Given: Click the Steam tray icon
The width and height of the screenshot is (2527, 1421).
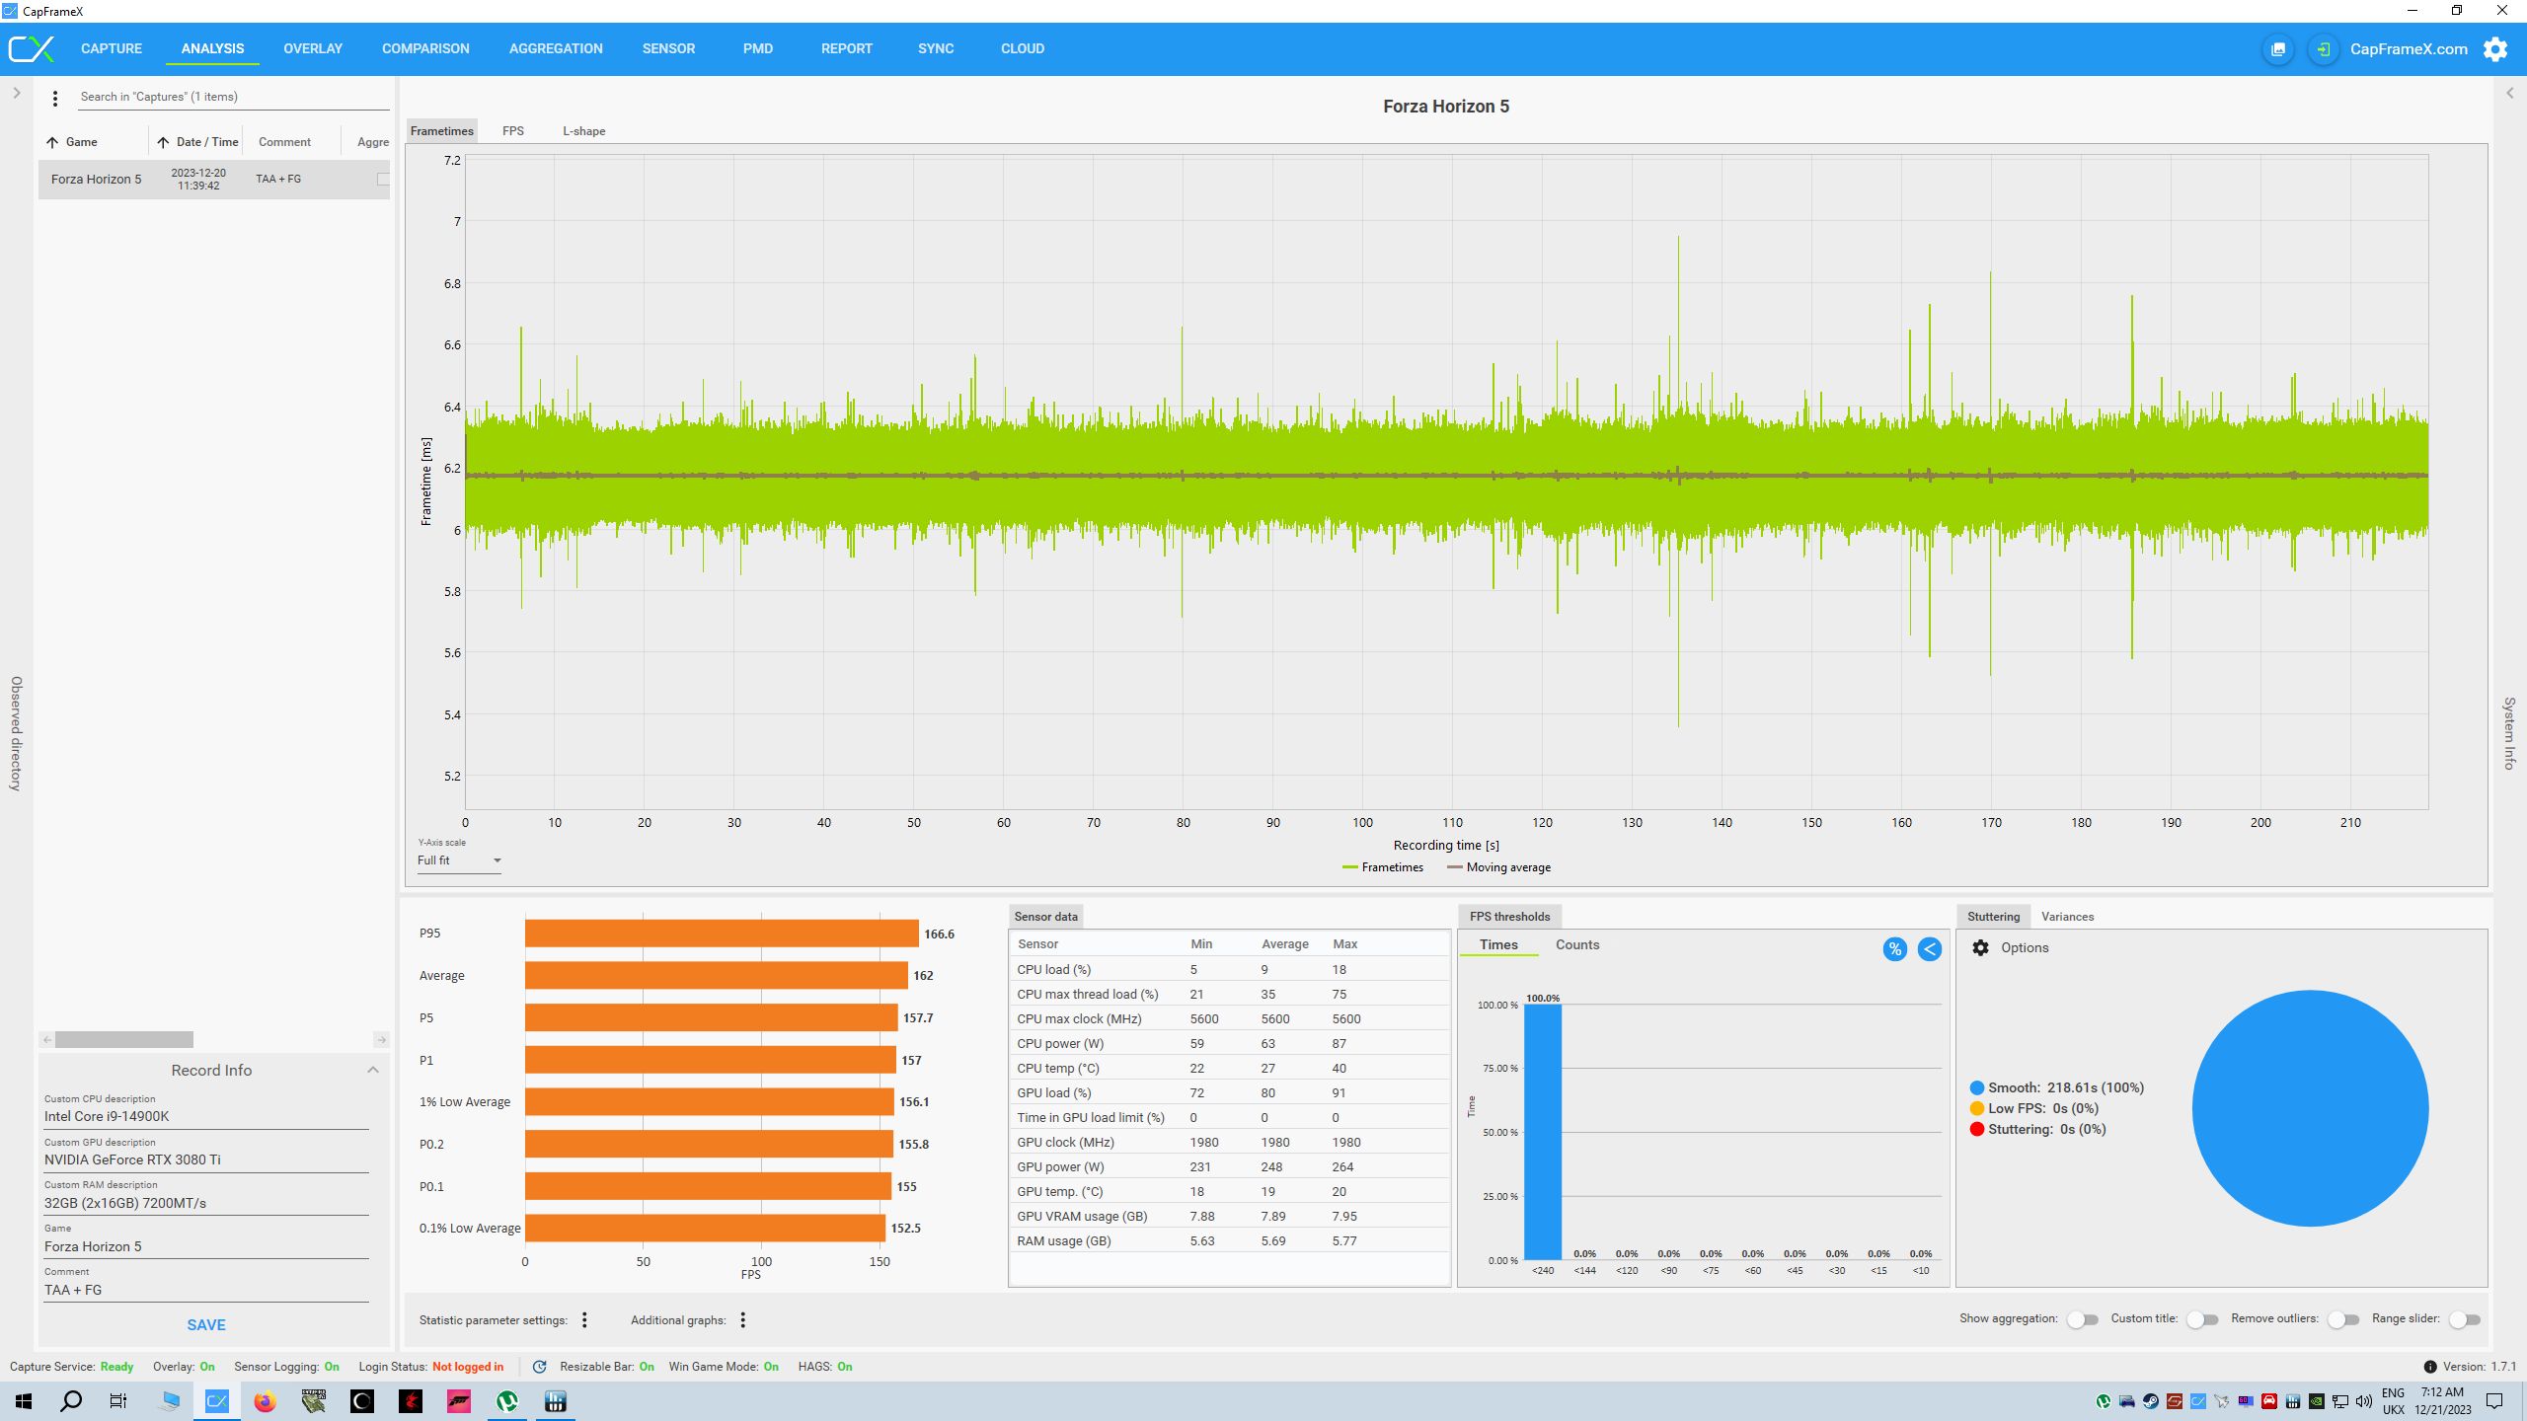Looking at the screenshot, I should [x=2150, y=1401].
